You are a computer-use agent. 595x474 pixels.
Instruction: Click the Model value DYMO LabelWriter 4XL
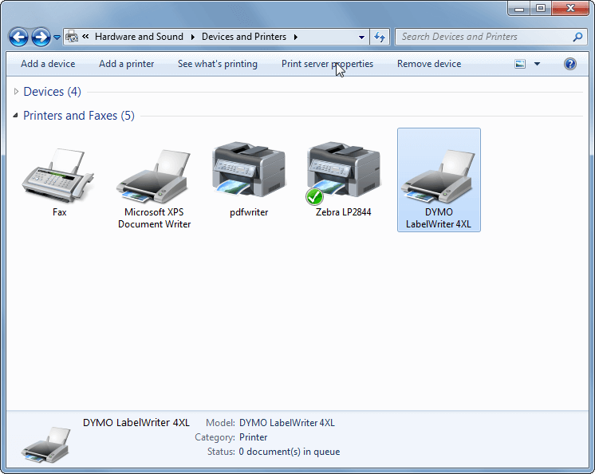(x=287, y=423)
